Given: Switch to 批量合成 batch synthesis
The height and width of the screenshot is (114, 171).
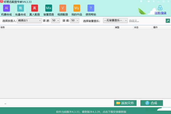Looking at the screenshot, I should point(21,10).
